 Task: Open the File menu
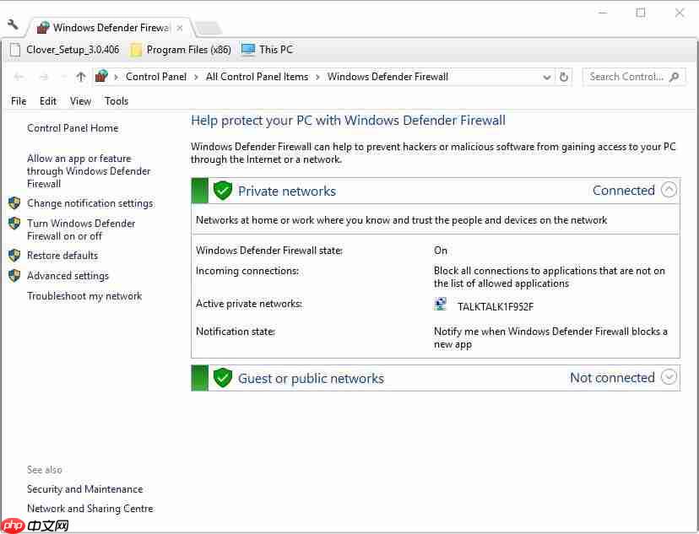19,101
